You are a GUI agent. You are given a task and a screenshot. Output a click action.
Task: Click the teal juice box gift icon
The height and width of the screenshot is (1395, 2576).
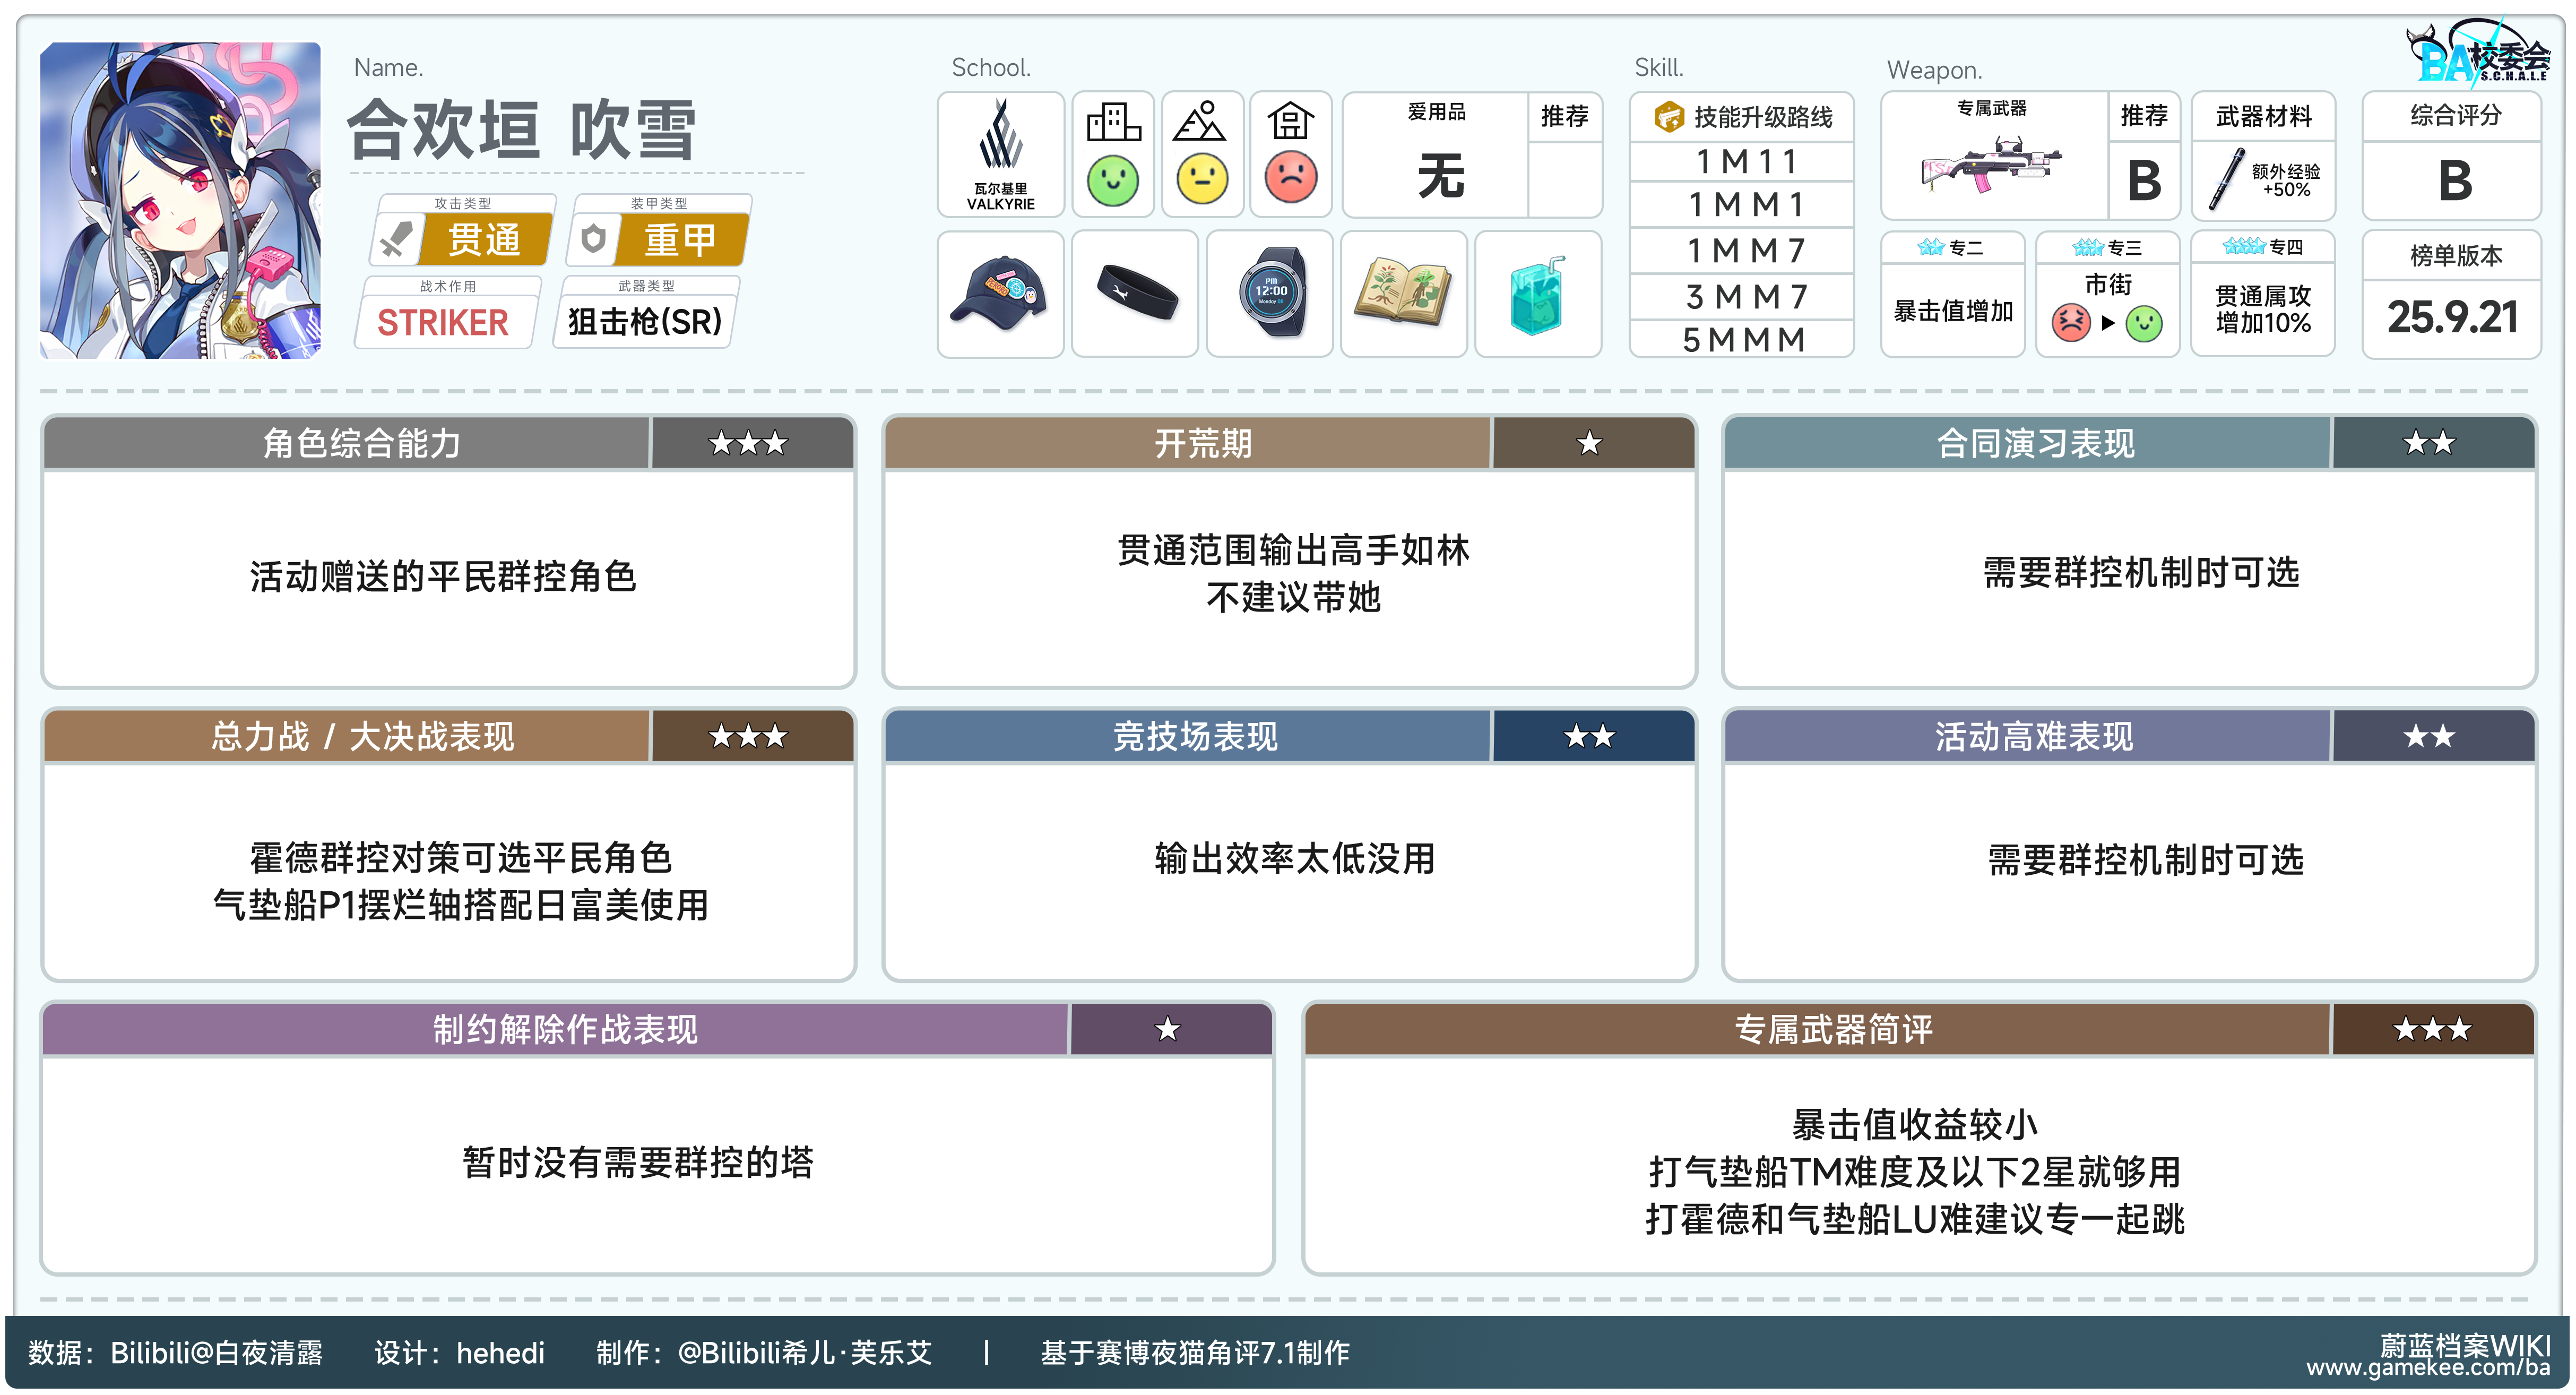pos(1537,296)
